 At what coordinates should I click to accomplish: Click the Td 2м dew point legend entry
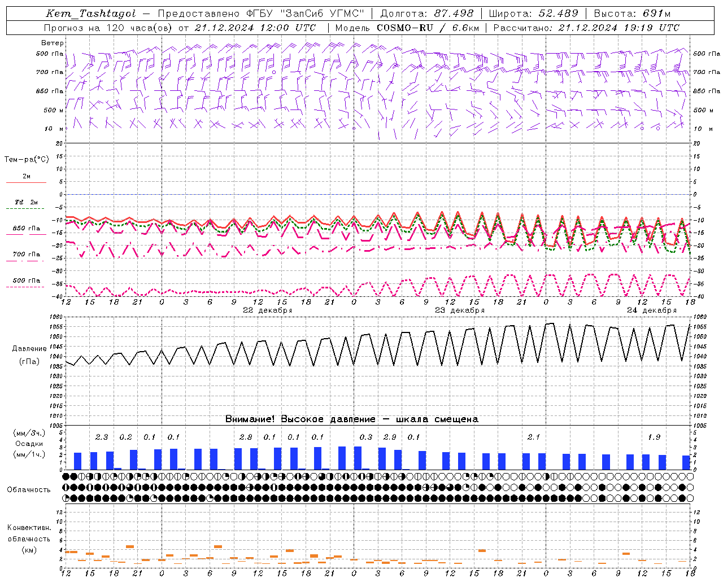(x=26, y=204)
